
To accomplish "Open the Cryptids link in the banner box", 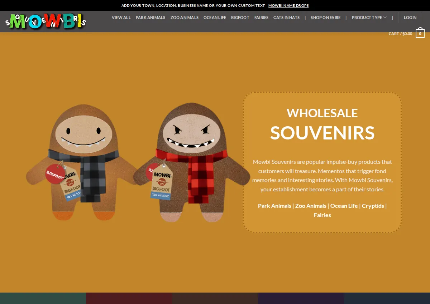I will click(373, 206).
